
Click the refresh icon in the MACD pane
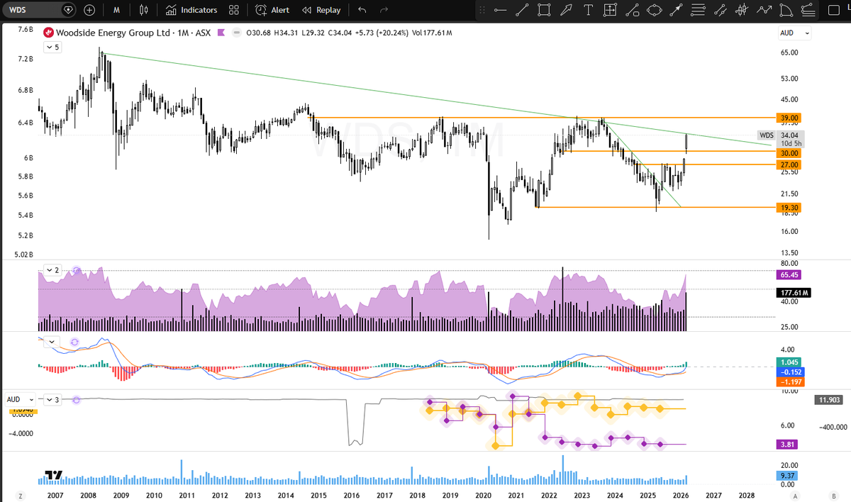pos(76,342)
